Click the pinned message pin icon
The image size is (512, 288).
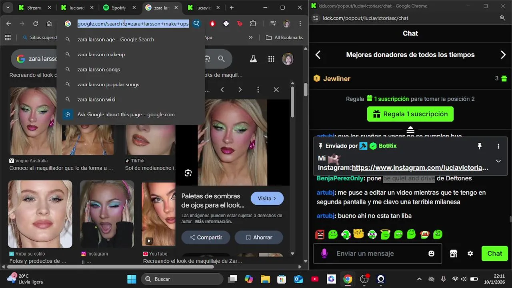[x=480, y=146]
